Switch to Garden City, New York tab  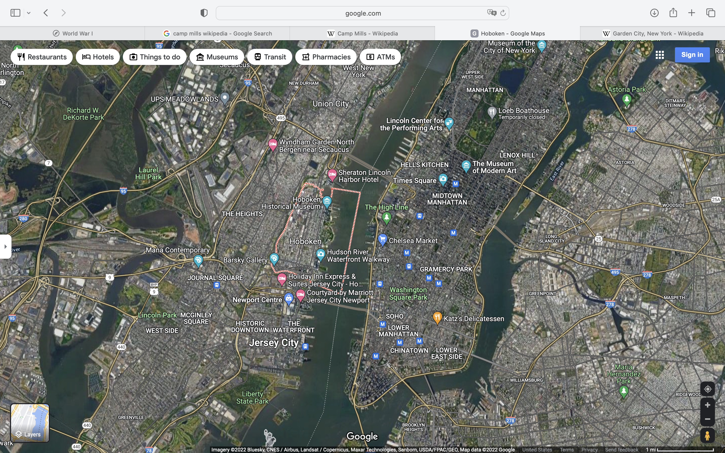(x=652, y=33)
